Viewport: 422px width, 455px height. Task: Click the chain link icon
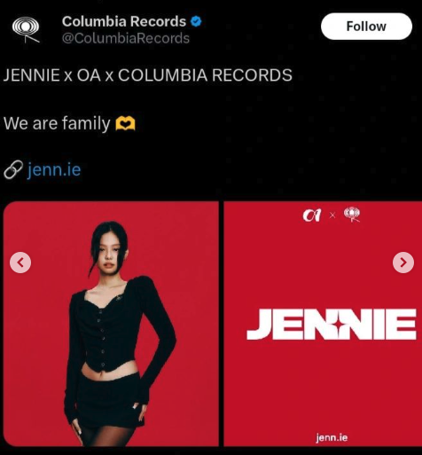pyautogui.click(x=13, y=169)
